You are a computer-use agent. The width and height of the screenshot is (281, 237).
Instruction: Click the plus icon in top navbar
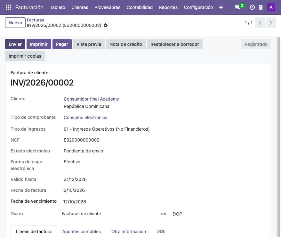pyautogui.click(x=221, y=7)
